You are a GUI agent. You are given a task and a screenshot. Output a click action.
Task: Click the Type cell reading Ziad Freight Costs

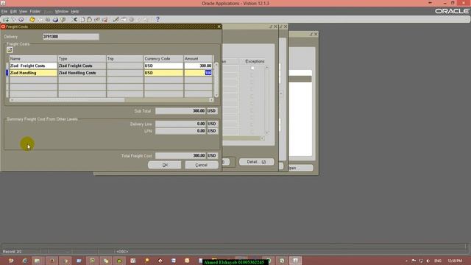[x=82, y=66]
